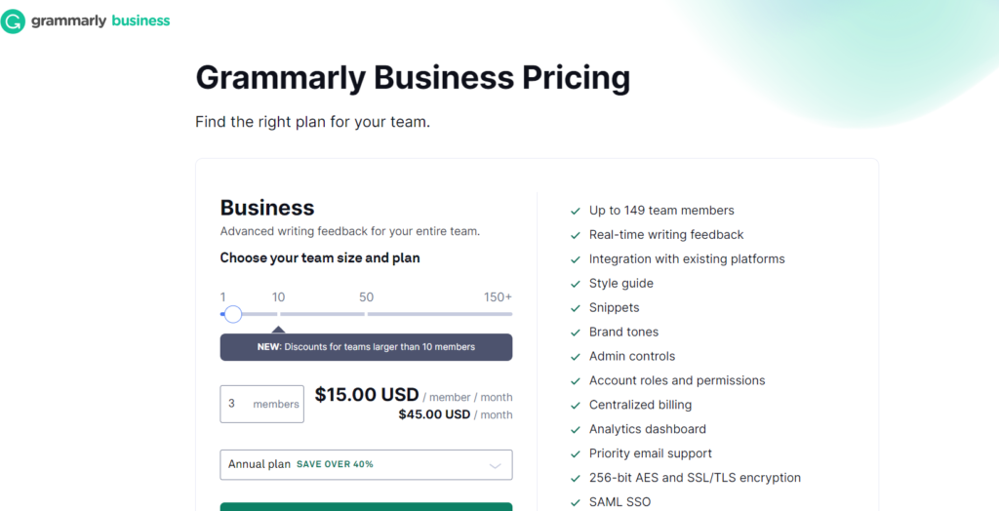Click the 10 mark on team slider
Screen dimensions: 999x511
[x=278, y=297]
